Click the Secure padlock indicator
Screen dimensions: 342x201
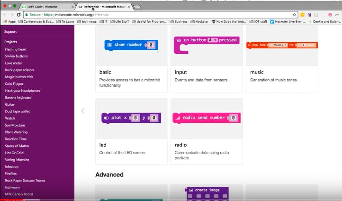[x=33, y=15]
